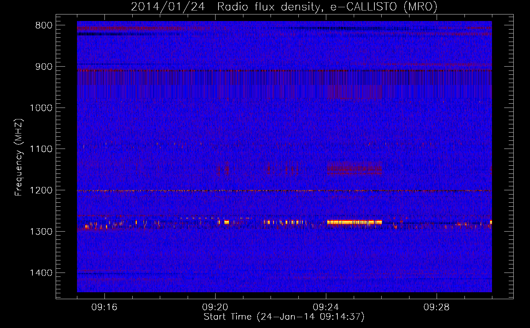Click the 900 frequency tick label

(x=44, y=67)
